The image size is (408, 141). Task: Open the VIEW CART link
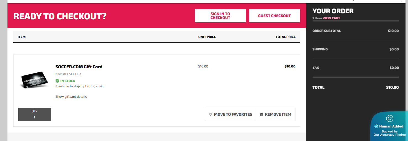point(331,18)
